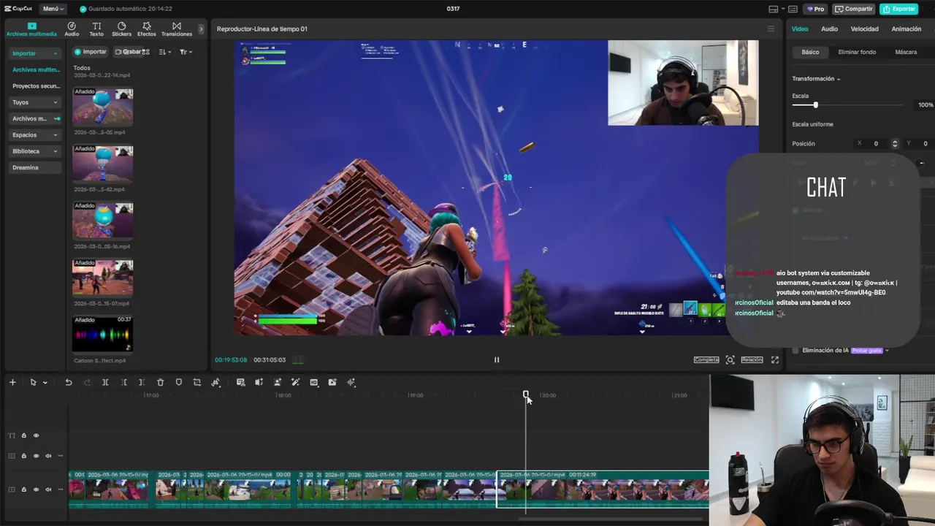The image size is (935, 526).
Task: Click the undo arrow in timeline toolbar
Action: [69, 382]
